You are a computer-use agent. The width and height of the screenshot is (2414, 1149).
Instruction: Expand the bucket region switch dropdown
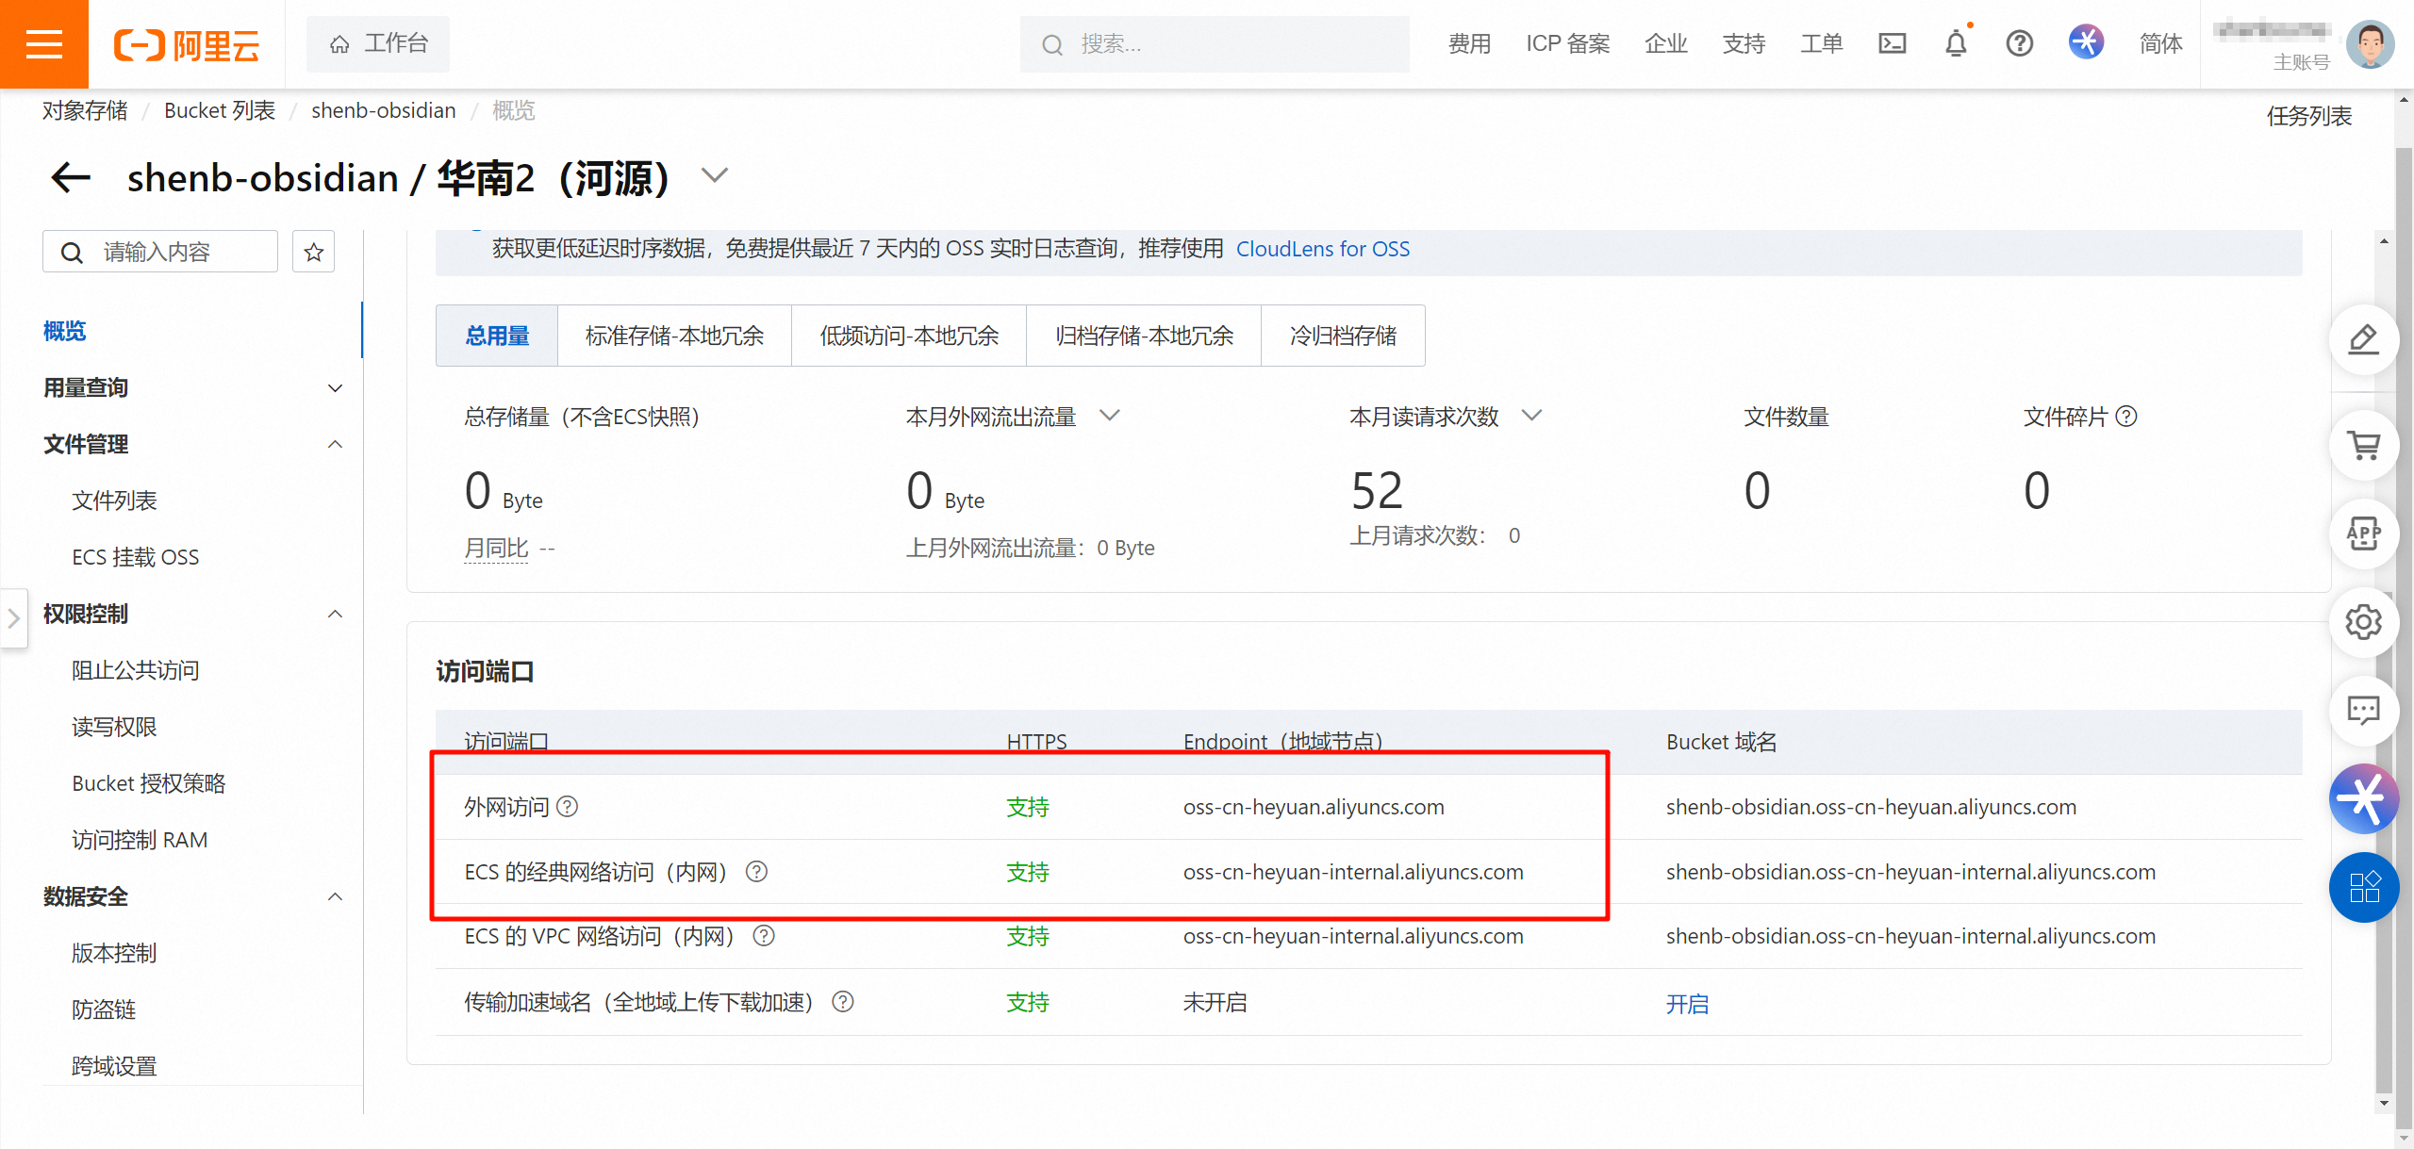715,175
